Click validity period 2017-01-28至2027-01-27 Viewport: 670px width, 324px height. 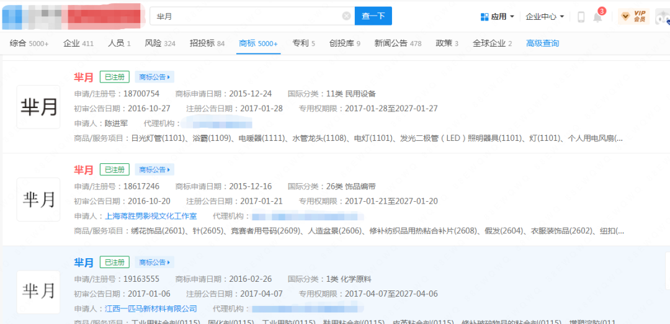click(391, 109)
